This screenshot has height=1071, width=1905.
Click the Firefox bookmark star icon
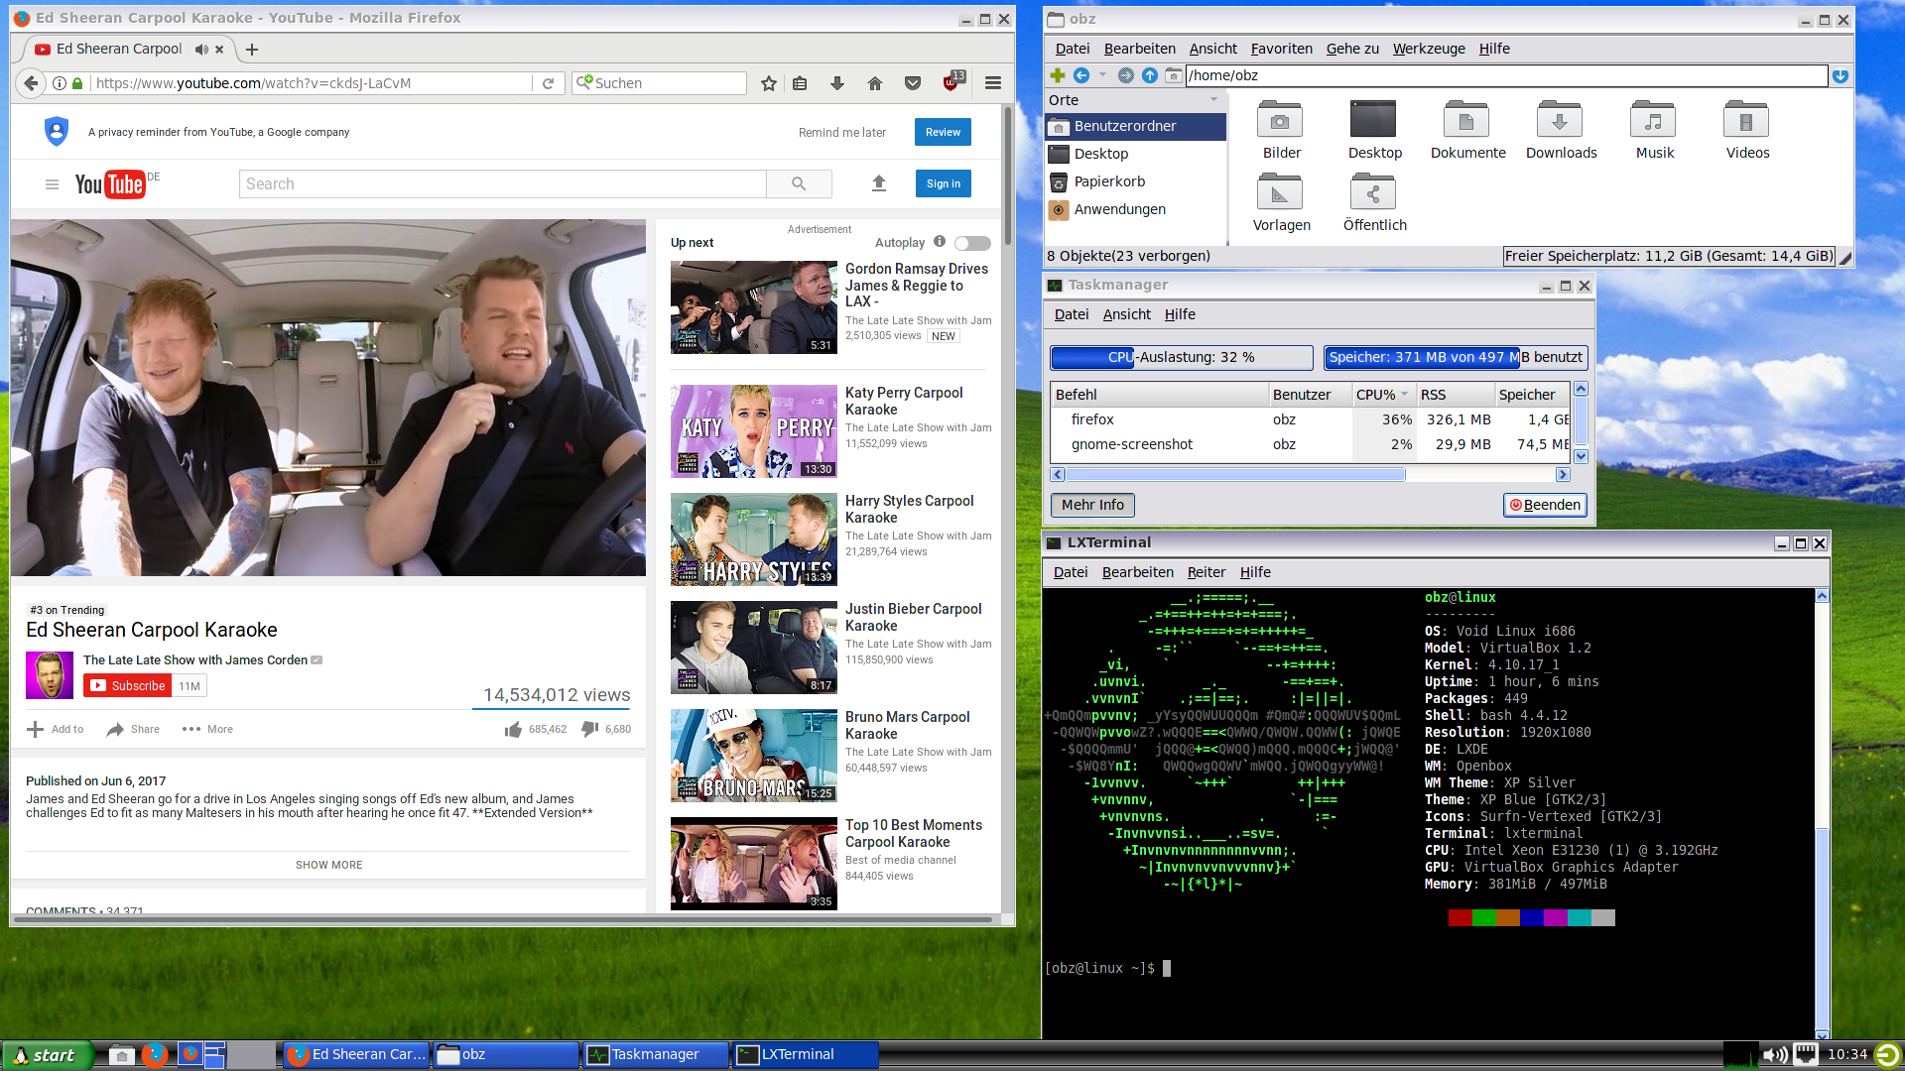(x=768, y=83)
